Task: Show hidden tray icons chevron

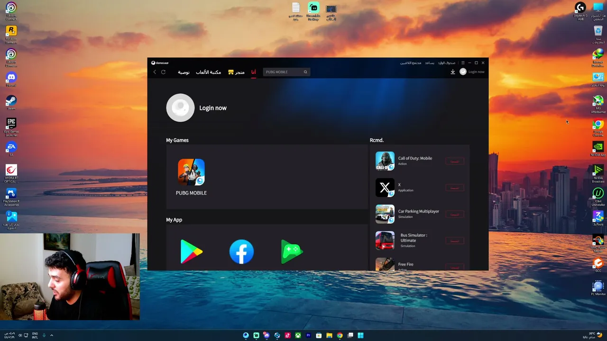Action: 52,335
